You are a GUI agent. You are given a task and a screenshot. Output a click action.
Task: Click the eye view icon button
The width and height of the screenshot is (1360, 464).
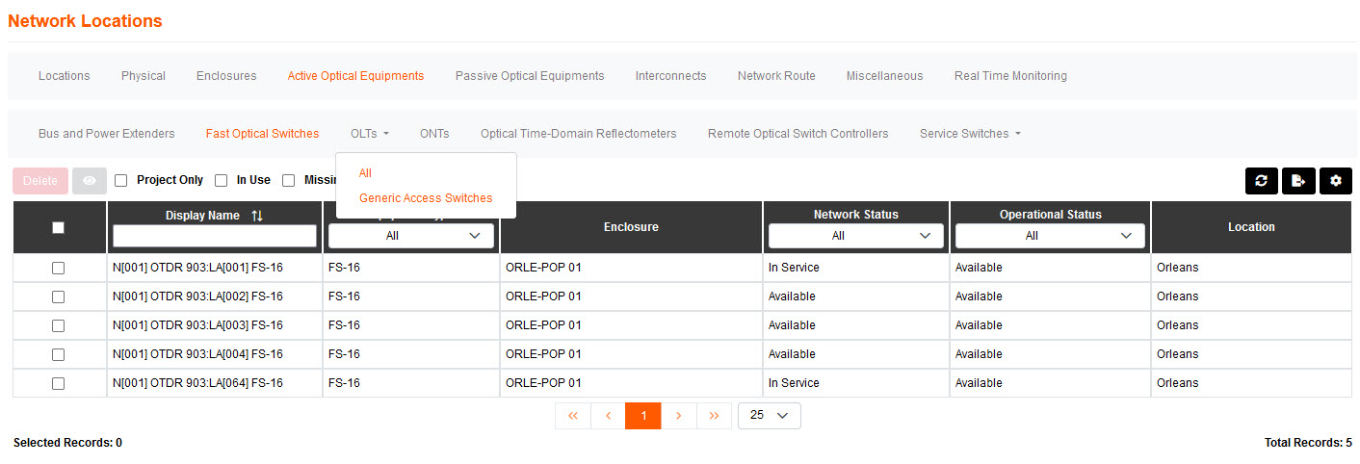[90, 181]
